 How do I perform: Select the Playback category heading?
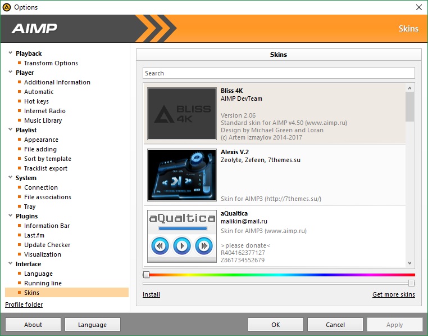29,53
